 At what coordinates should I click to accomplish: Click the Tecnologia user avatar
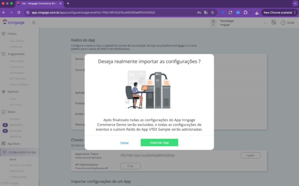(213, 23)
